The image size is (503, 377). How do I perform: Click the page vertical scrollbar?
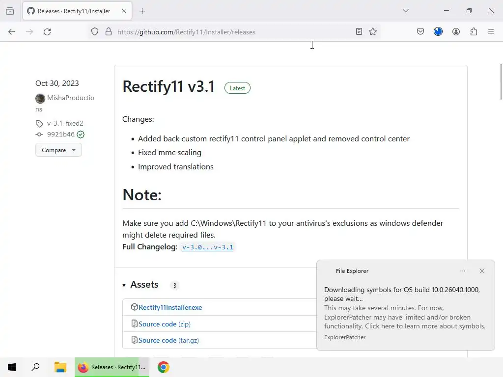(501, 82)
